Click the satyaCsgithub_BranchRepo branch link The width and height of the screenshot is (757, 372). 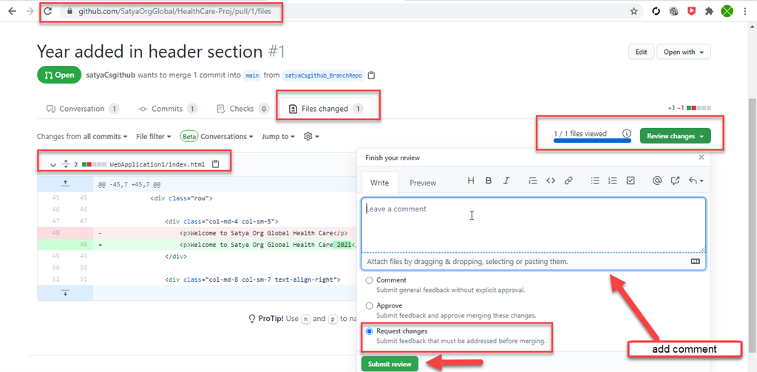pyautogui.click(x=323, y=75)
